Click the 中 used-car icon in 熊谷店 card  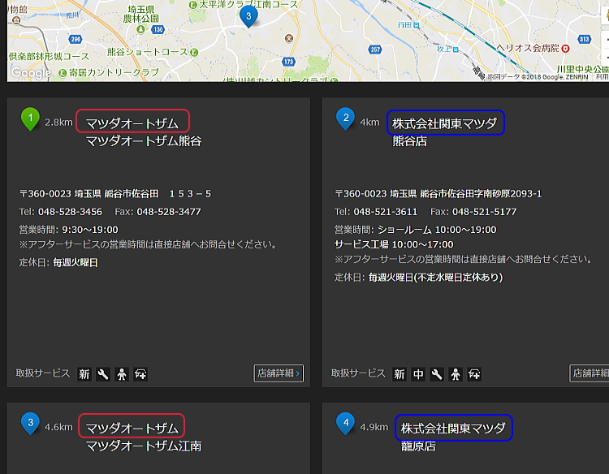point(418,374)
